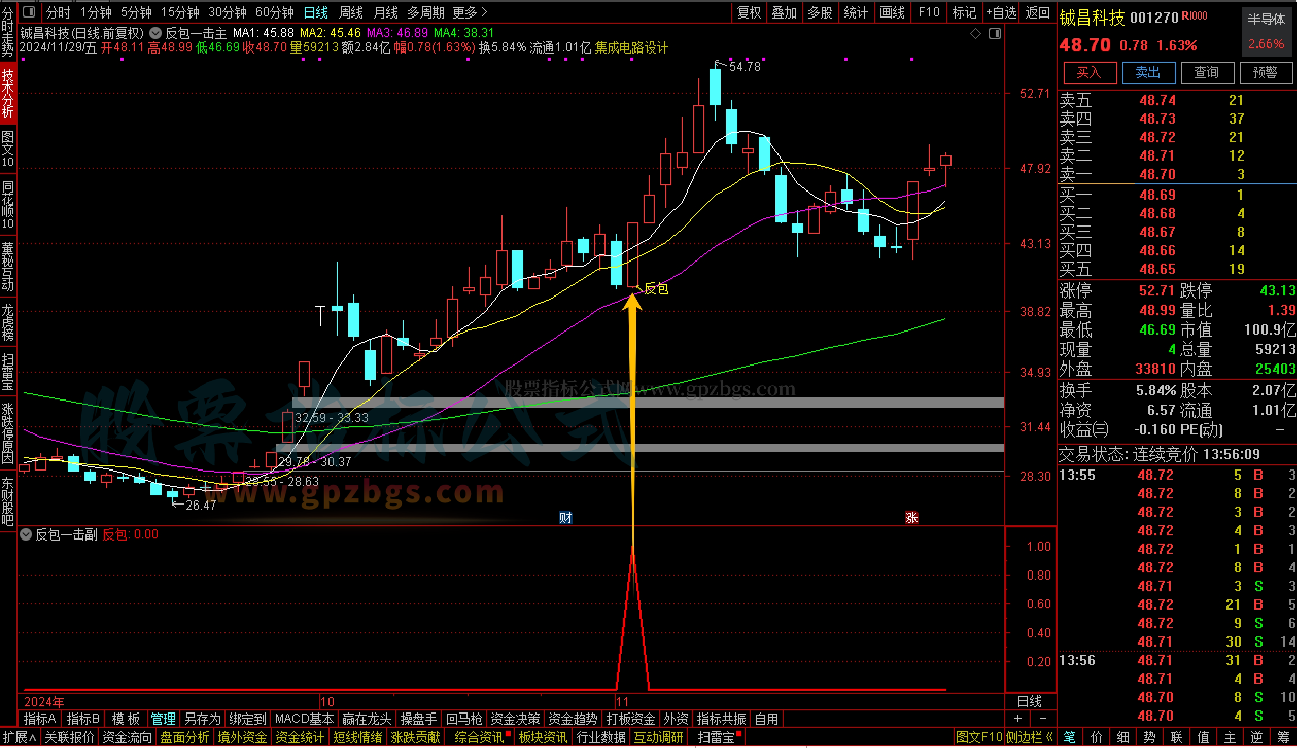Click the diamond icon at chart top right
Viewport: 1297px width, 748px height.
click(x=975, y=34)
